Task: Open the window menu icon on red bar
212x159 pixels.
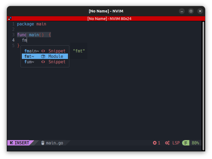Action: tap(10, 19)
